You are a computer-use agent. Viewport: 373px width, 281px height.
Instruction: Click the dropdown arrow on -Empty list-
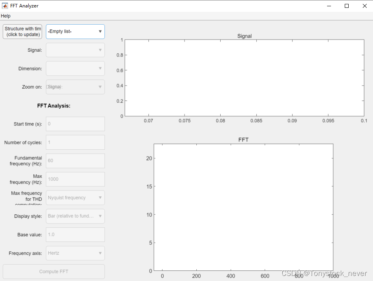pyautogui.click(x=101, y=31)
